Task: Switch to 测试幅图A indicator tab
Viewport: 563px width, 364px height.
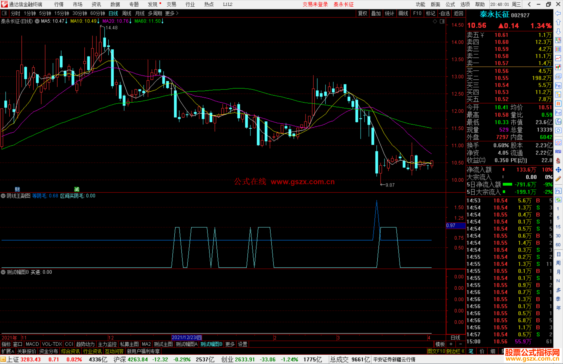Action: click(x=186, y=344)
